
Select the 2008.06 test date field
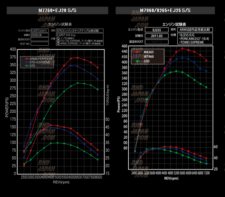40,35
